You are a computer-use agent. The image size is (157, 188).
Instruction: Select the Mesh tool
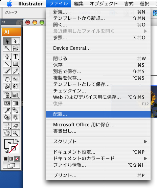pyautogui.click(x=7, y=103)
